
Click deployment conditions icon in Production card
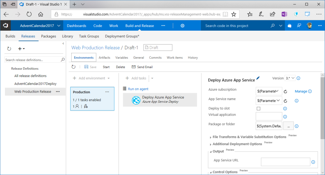86,106
